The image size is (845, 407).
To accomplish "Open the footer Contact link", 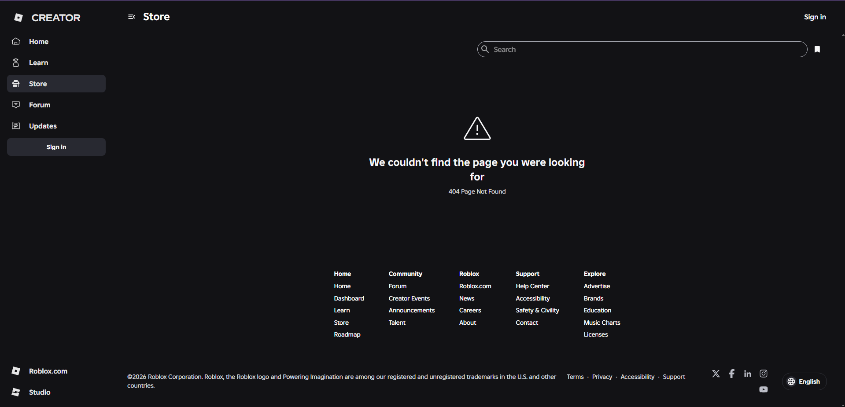I will [x=527, y=323].
